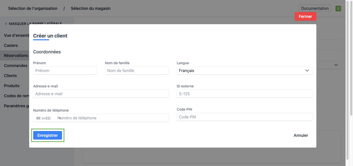Open the Langue dropdown showing Français
The height and width of the screenshot is (166, 353).
point(244,71)
